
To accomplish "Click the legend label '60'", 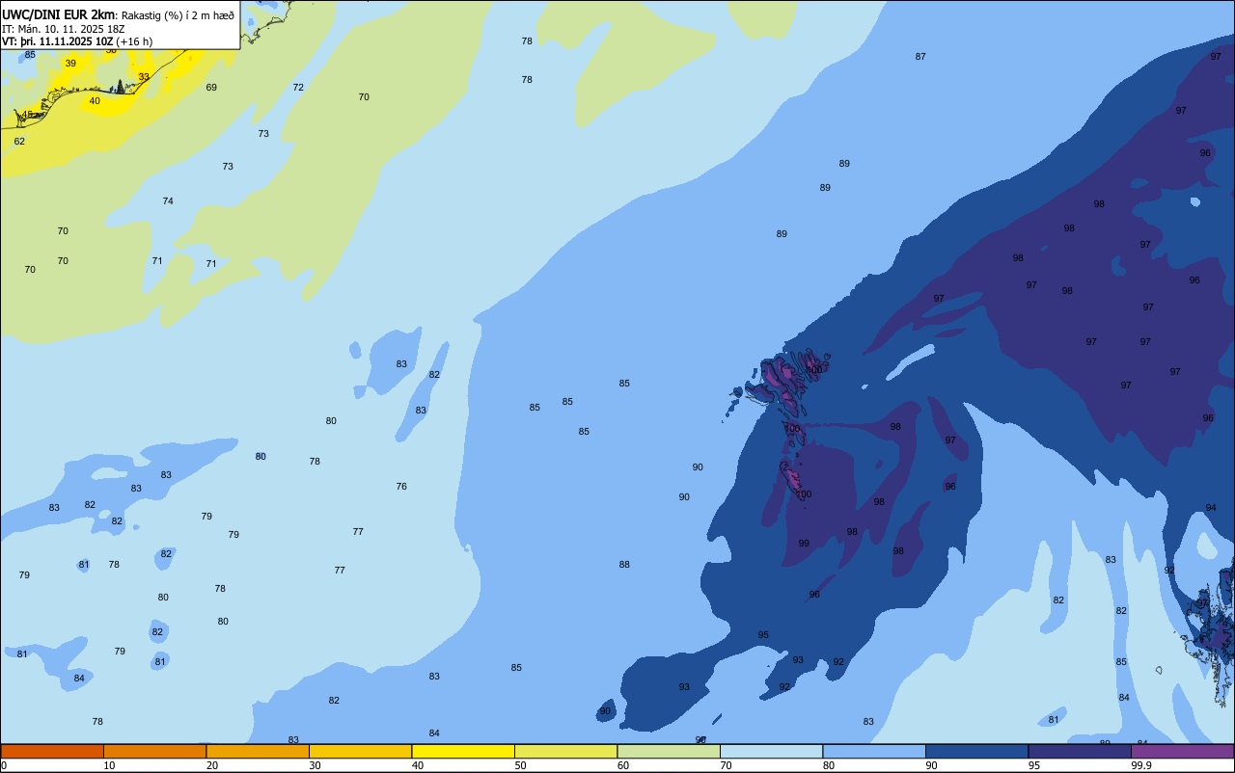I will click(623, 765).
